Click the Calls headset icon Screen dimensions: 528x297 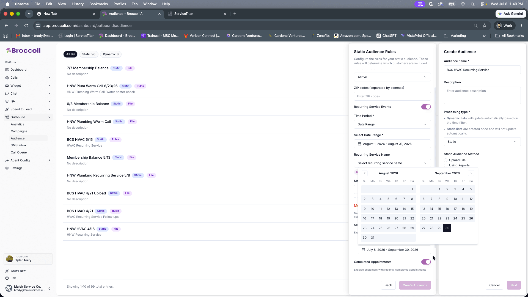point(7,78)
